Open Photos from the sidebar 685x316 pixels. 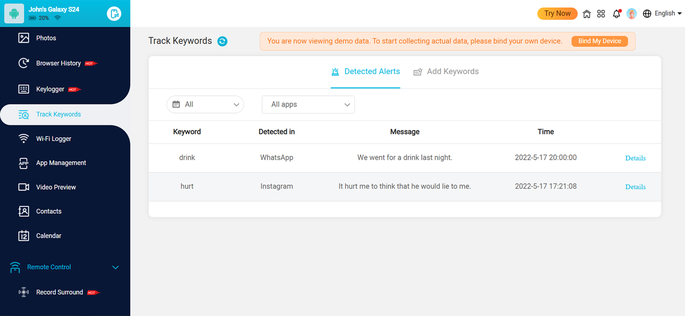[x=46, y=38]
